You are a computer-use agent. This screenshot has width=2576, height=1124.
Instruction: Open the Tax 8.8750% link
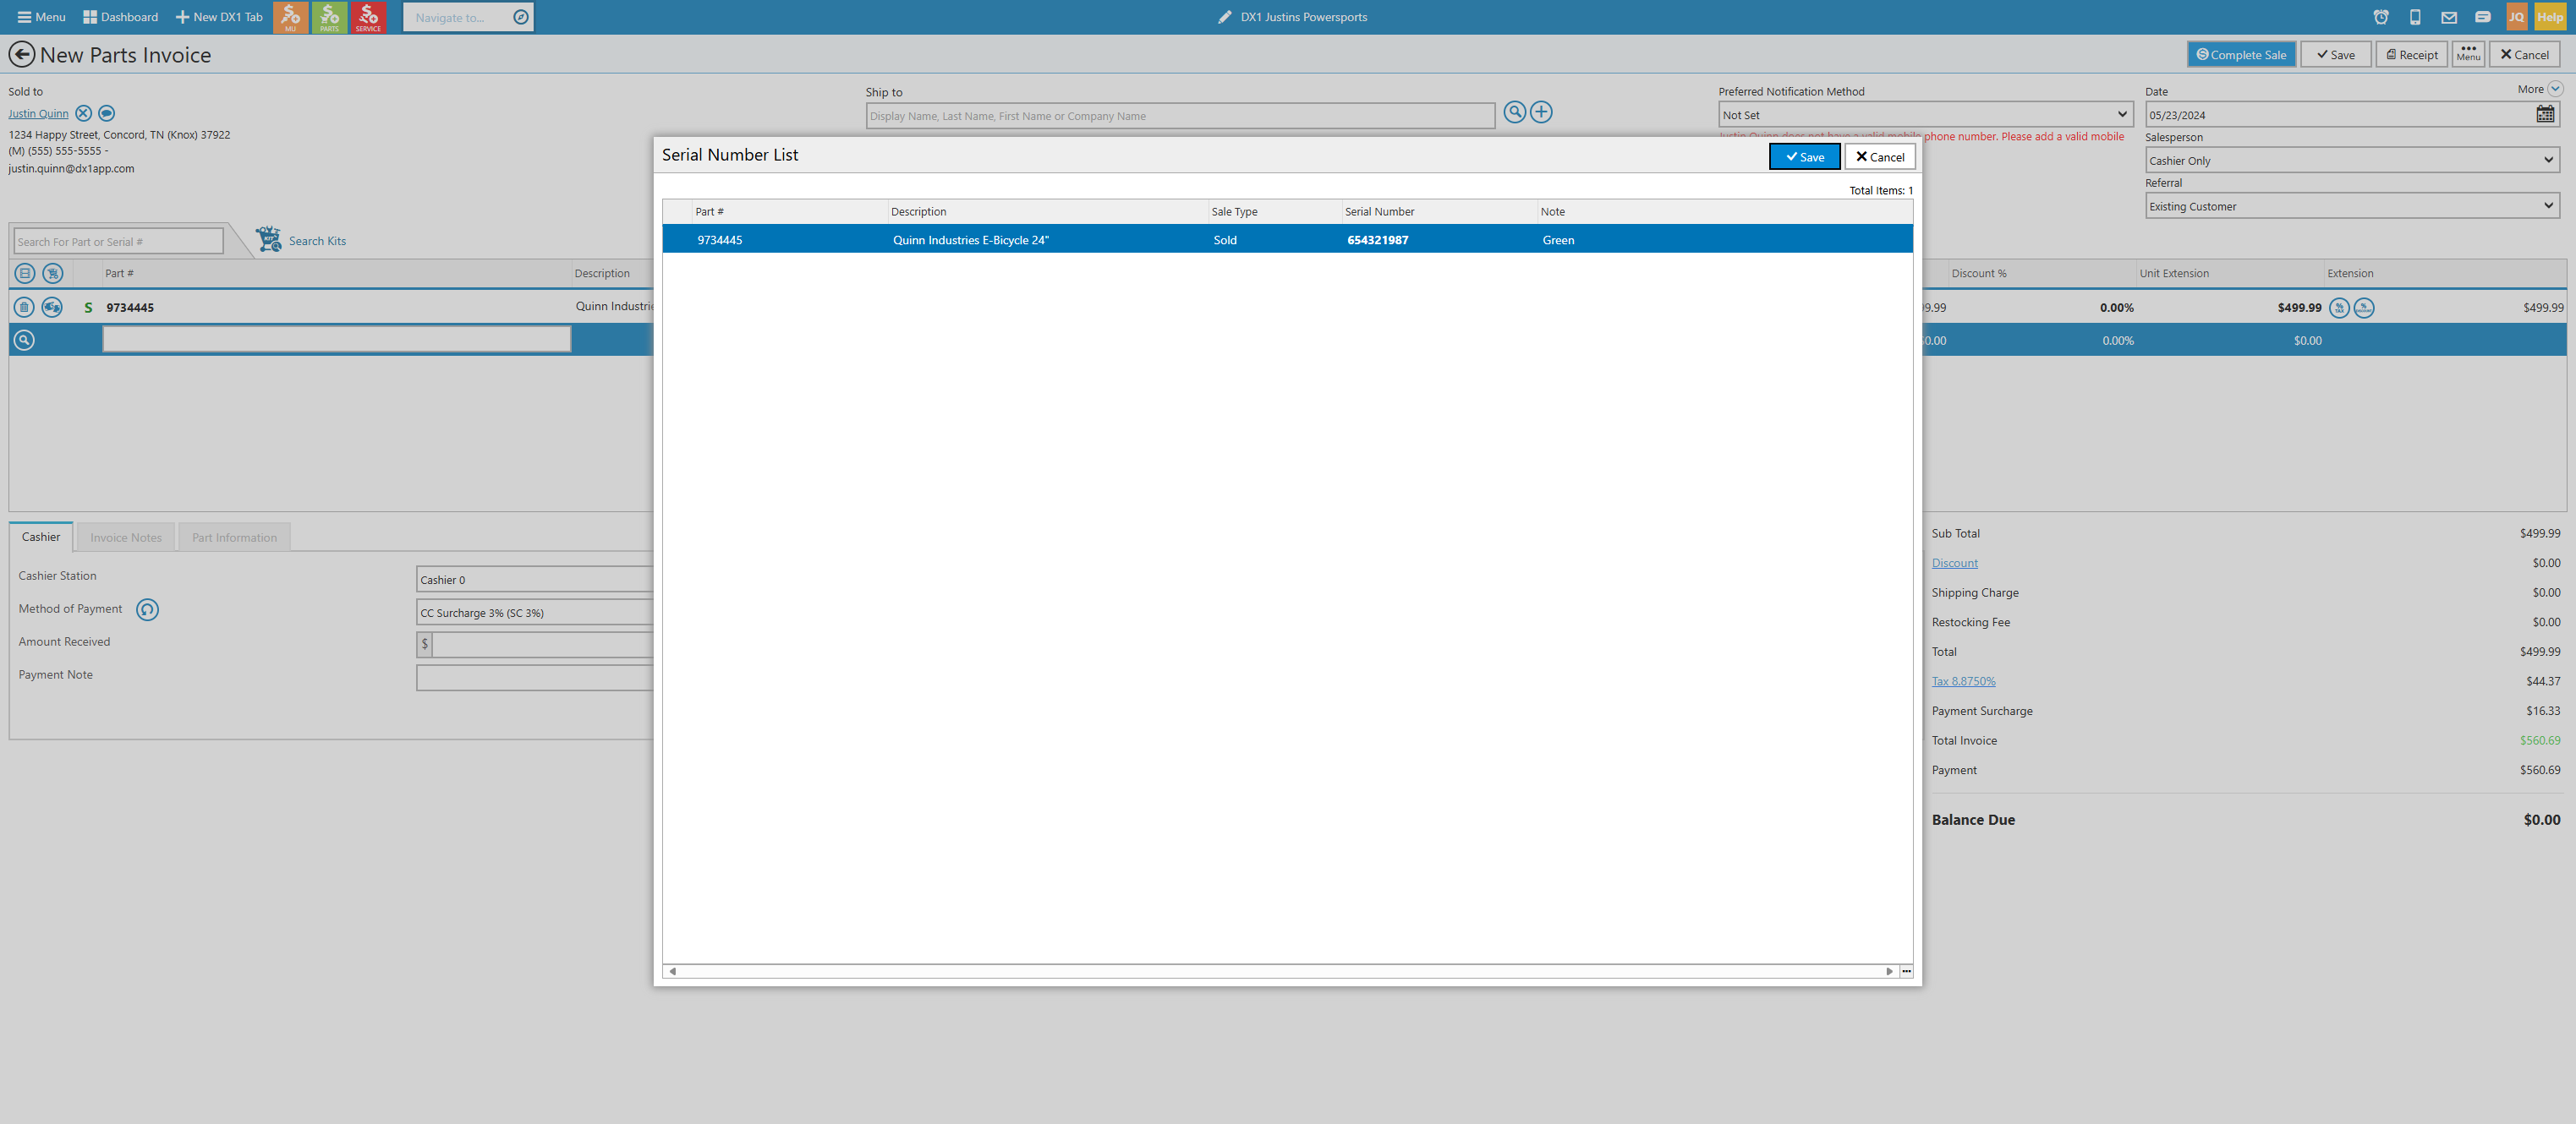[1963, 681]
